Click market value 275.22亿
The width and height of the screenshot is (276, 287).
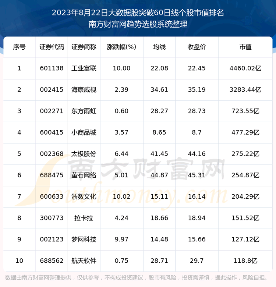click(245, 154)
